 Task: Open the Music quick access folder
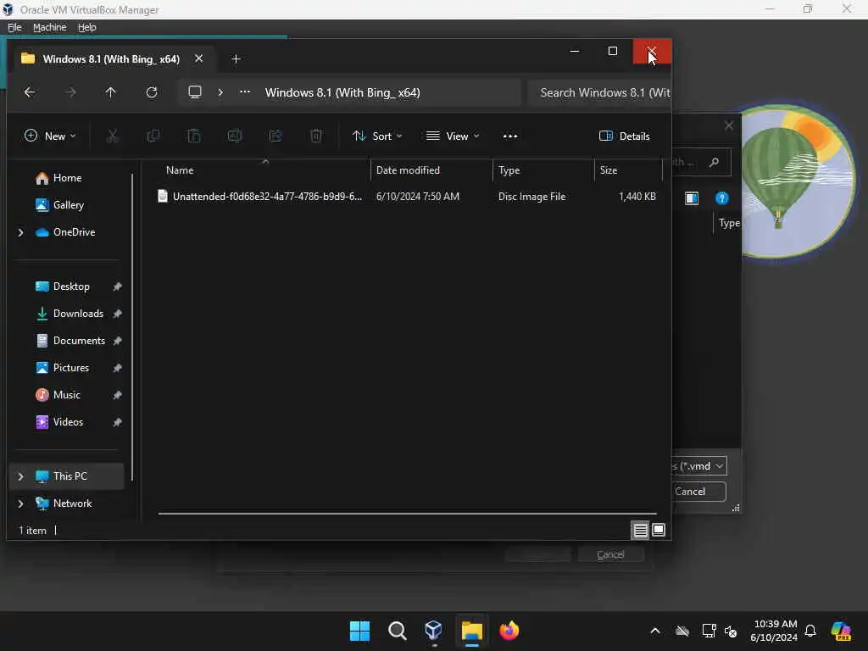[x=66, y=395]
